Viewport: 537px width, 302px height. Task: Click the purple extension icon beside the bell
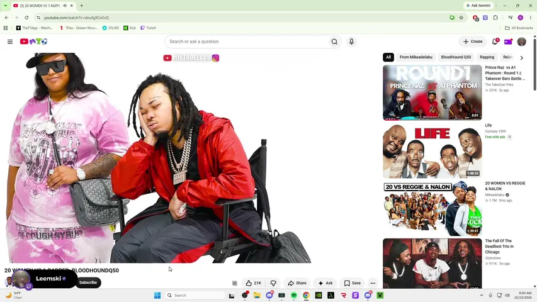point(508,42)
